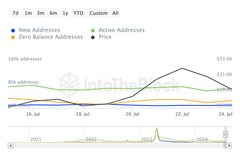
Task: Click the navigator scroll right arrow
Action: click(229, 146)
